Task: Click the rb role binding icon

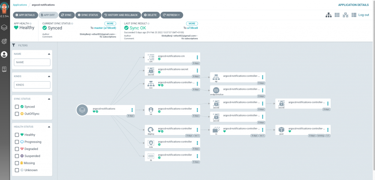Action: point(151,156)
